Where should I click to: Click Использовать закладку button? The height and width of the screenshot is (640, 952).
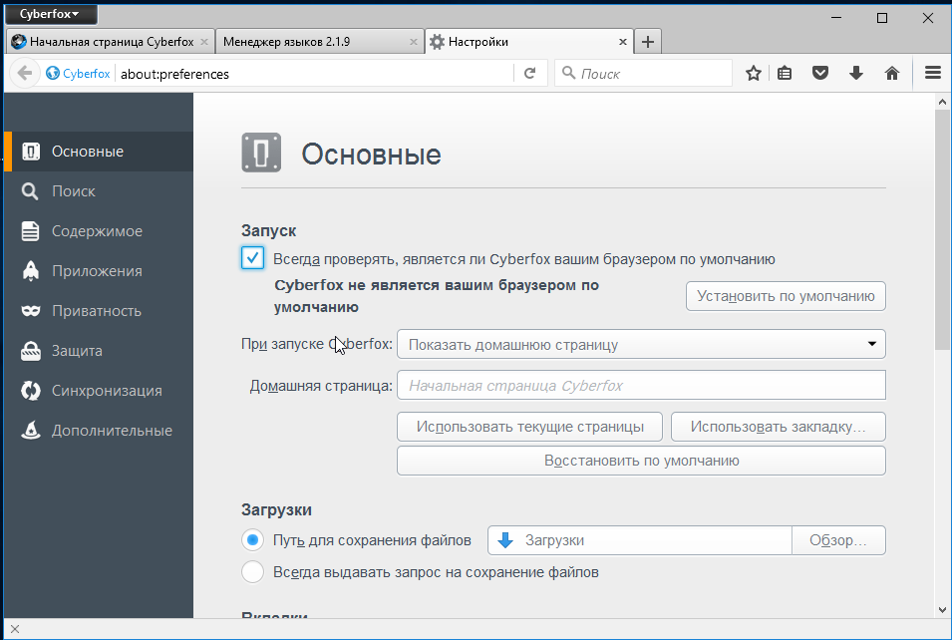[779, 427]
